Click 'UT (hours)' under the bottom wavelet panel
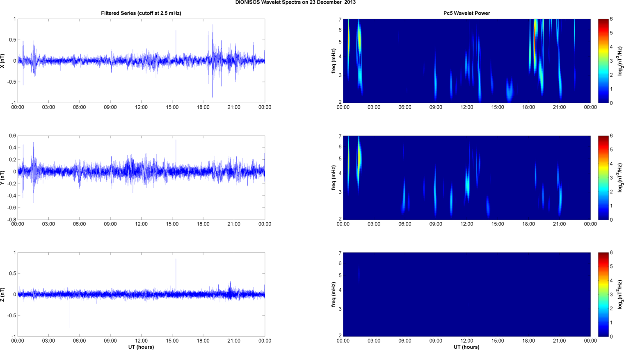Screen dimensions: 624x350 466,347
